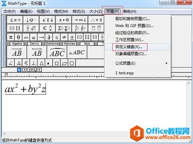This screenshot has height=144, width=193.
Task: Click the equation ax² + by²z in editor
Action: click(25, 89)
